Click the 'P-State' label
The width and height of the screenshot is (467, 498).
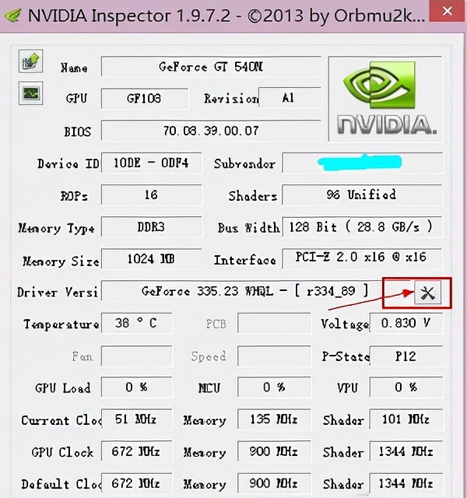pyautogui.click(x=346, y=356)
